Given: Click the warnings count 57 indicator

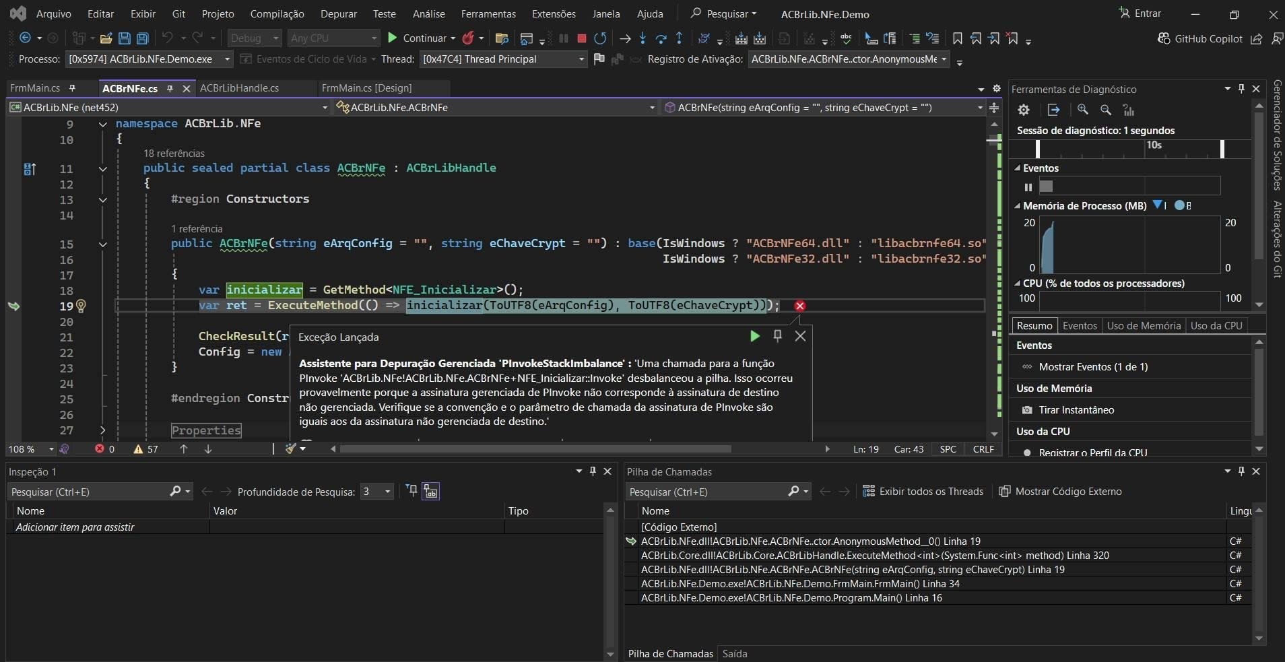Looking at the screenshot, I should pos(146,449).
